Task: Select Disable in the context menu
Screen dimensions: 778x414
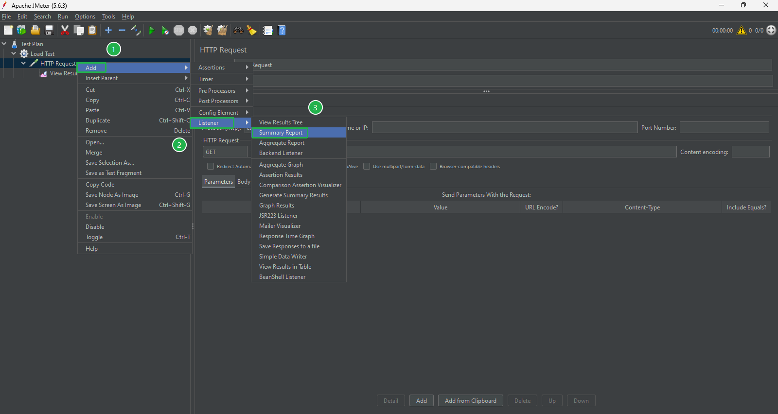Action: click(134, 227)
